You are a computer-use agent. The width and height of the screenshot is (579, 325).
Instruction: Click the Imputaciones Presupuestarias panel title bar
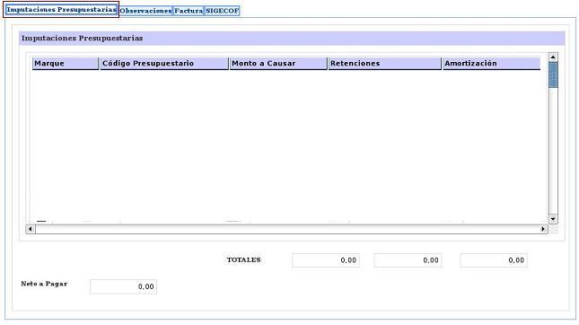click(292, 38)
